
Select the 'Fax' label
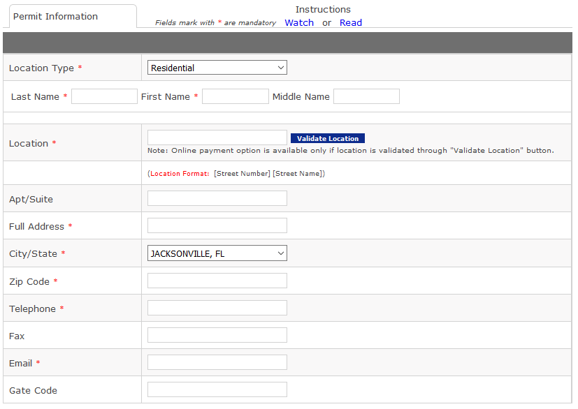coord(17,336)
